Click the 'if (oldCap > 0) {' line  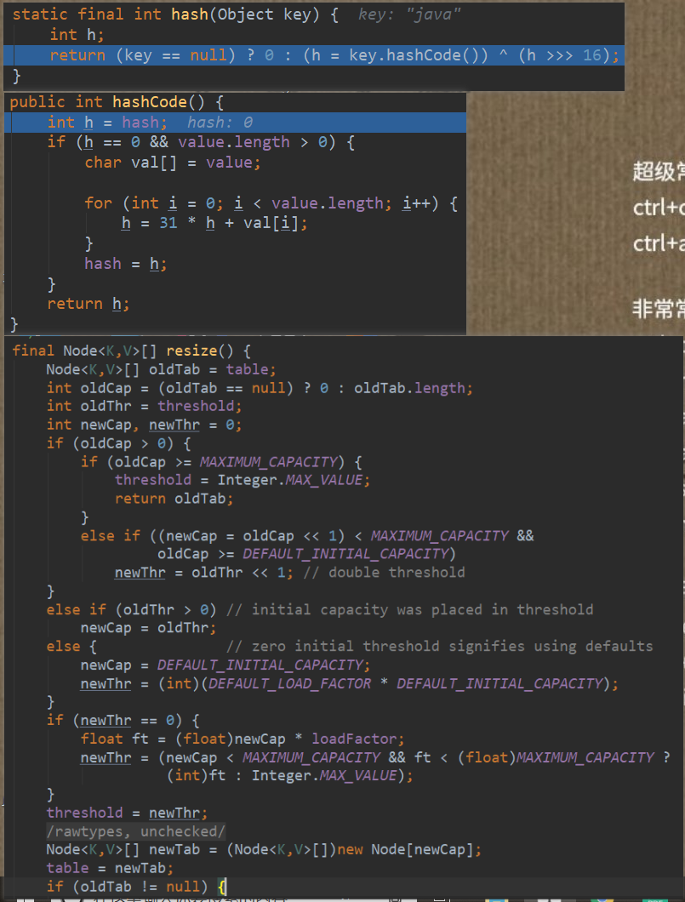coord(118,443)
